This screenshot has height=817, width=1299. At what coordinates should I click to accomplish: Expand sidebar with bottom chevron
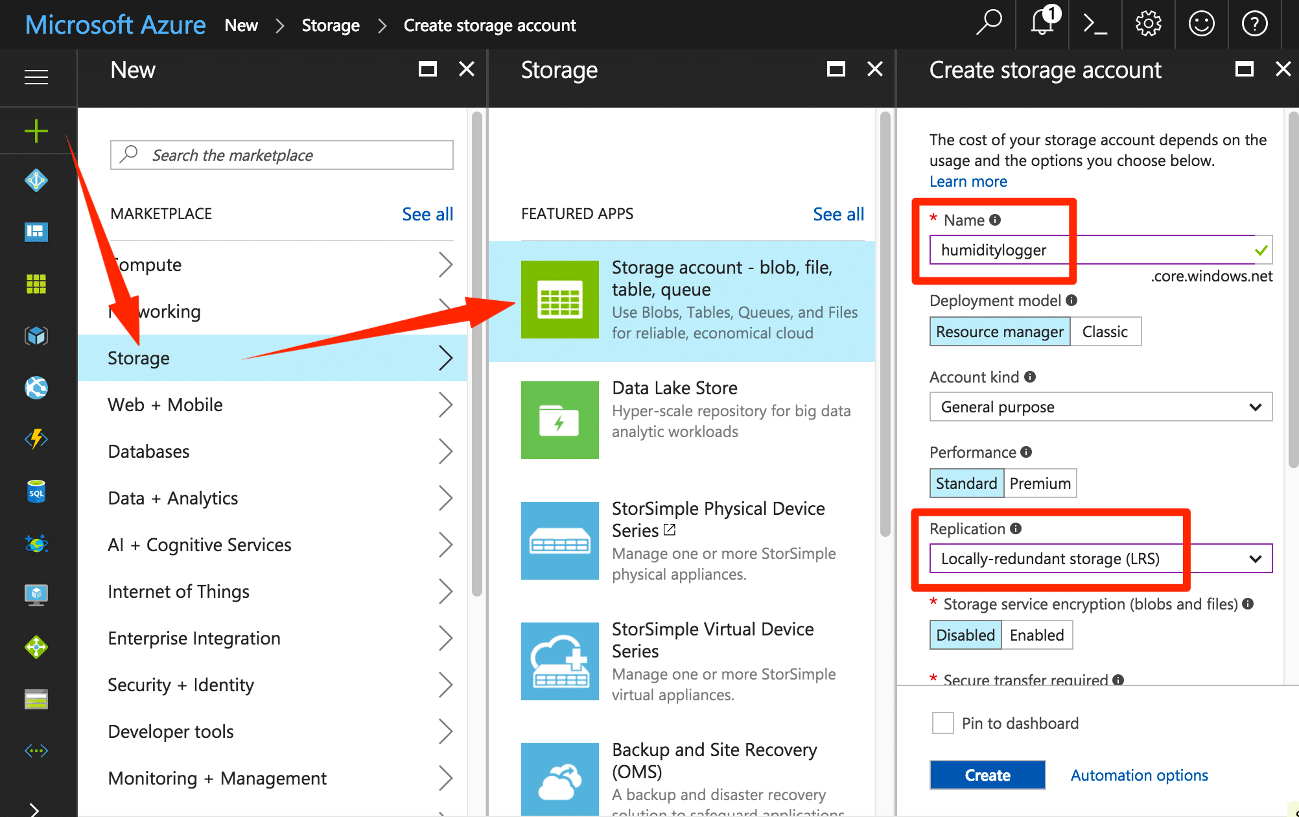(34, 809)
